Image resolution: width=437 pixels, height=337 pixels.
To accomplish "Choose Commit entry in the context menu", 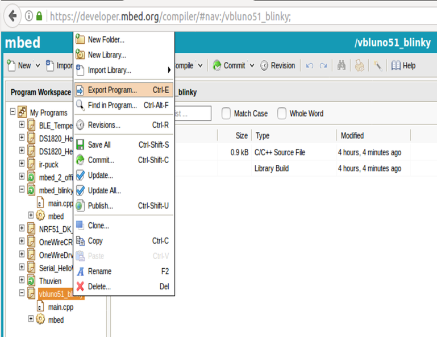I will (x=124, y=160).
